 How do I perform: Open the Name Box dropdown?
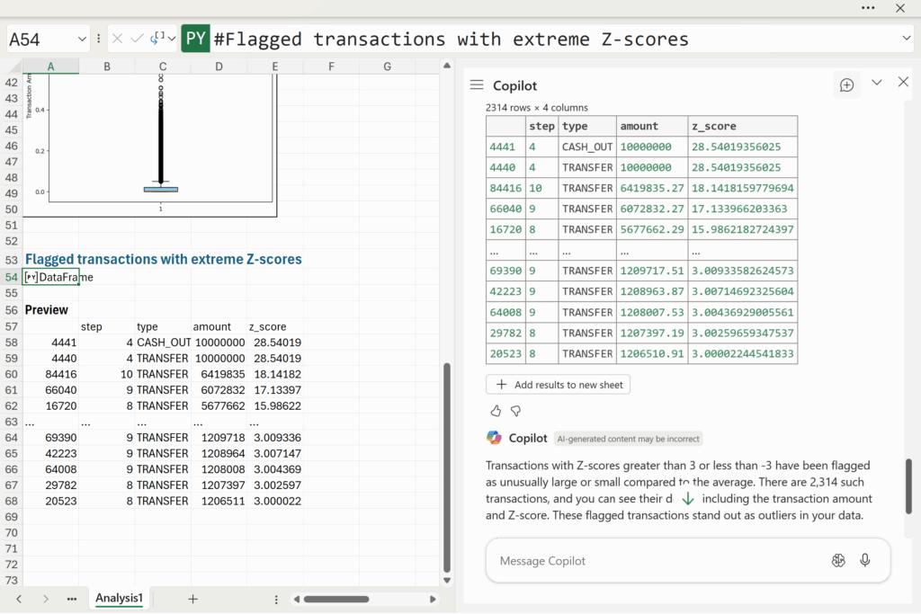[x=82, y=39]
